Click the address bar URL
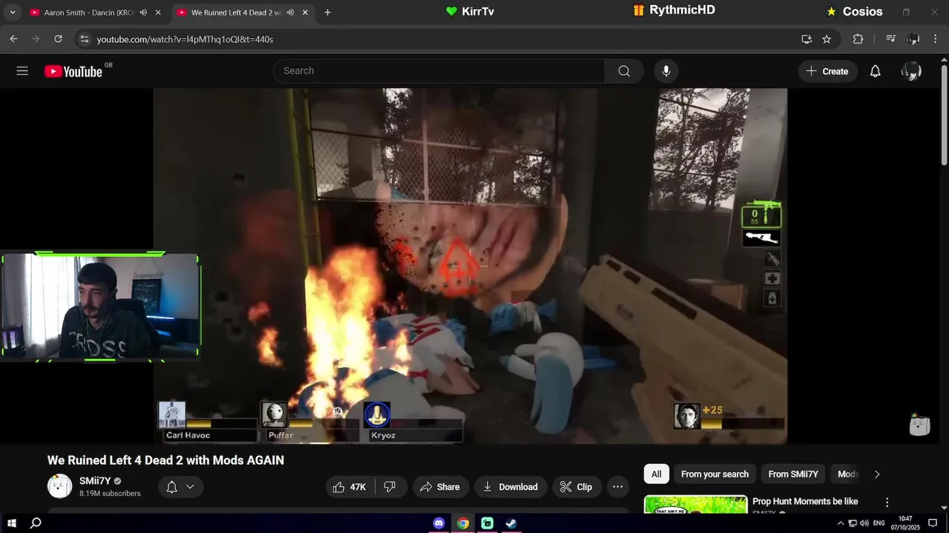This screenshot has width=949, height=533. pyautogui.click(x=185, y=39)
